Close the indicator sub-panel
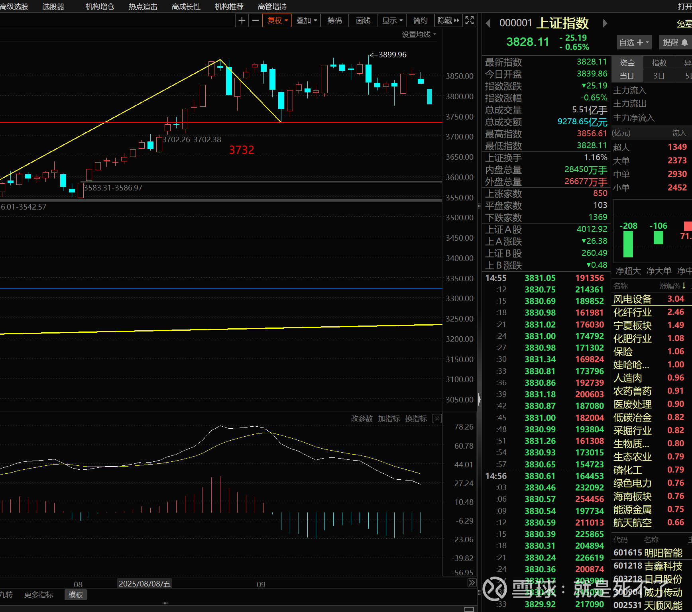Screen dimensions: 692x612 437,418
